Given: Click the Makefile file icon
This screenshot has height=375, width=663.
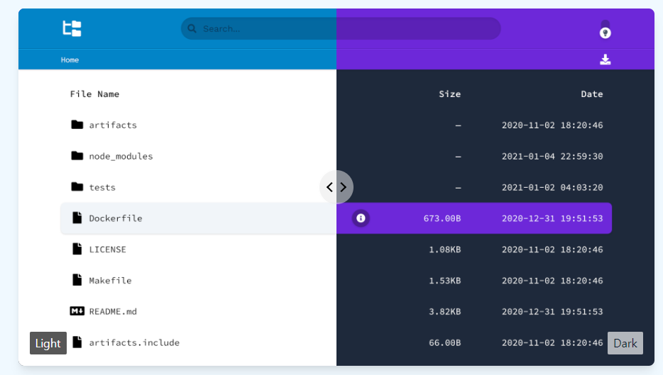Looking at the screenshot, I should pyautogui.click(x=77, y=280).
